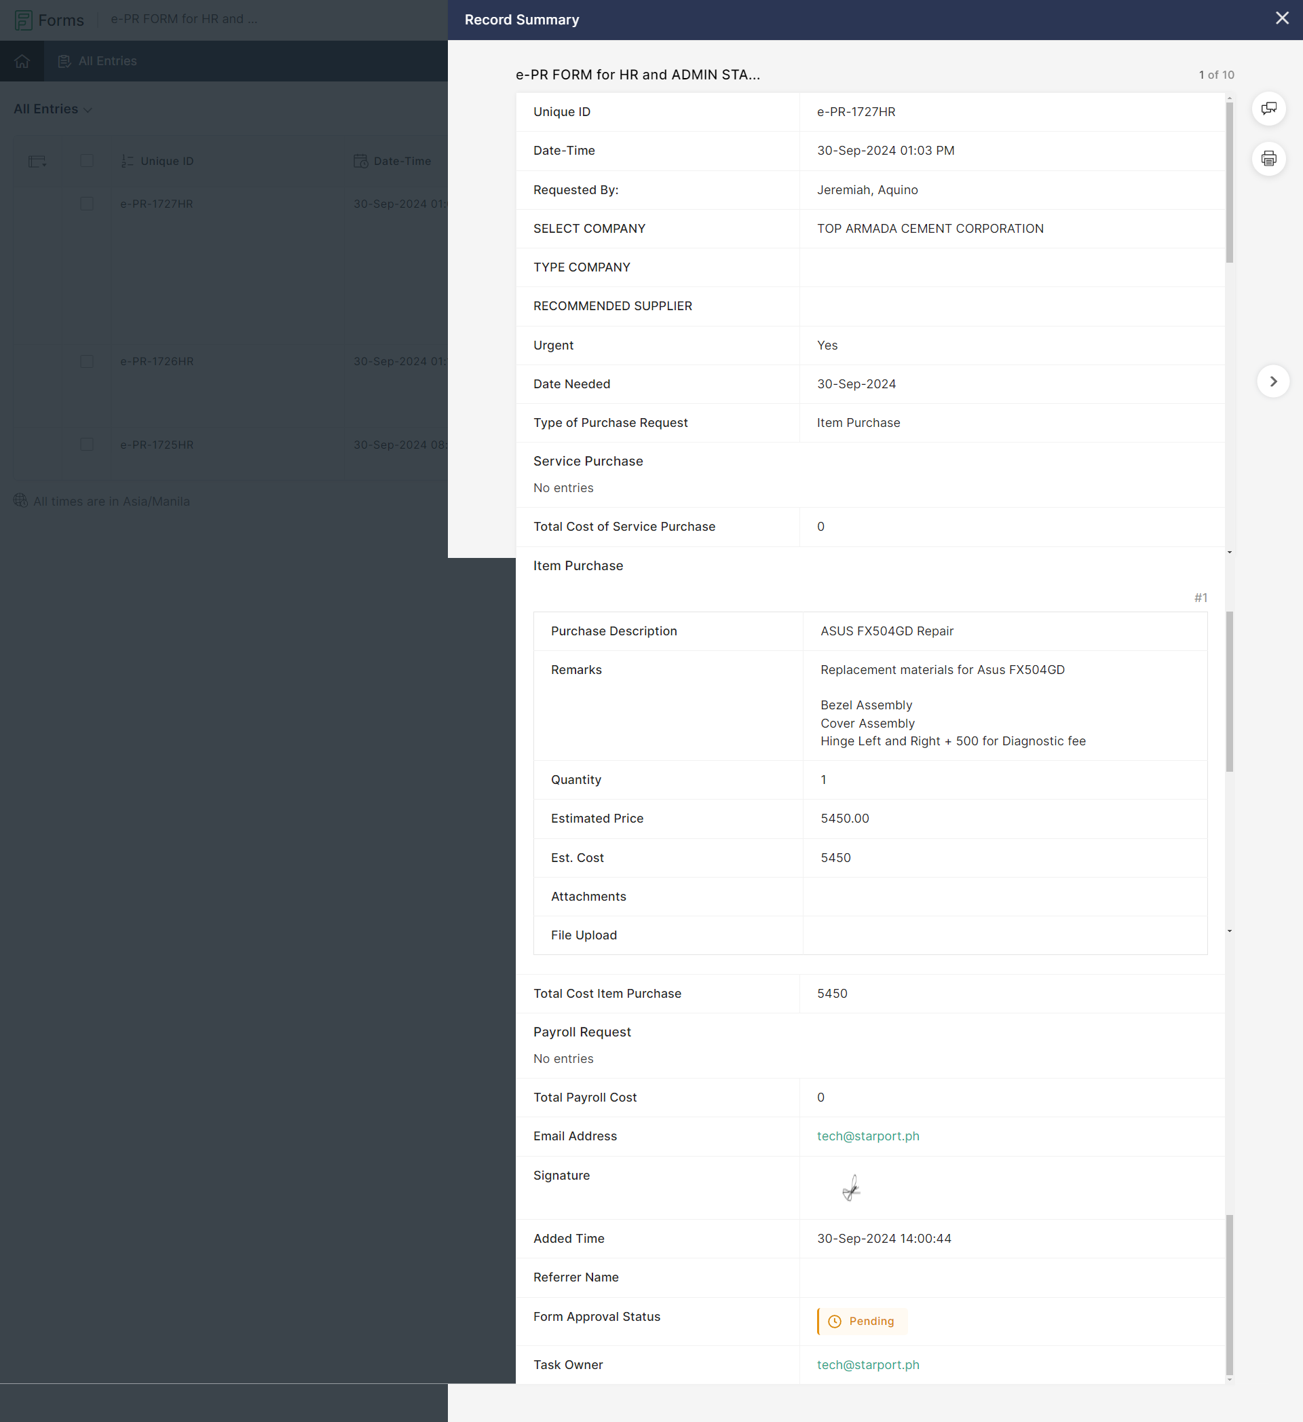Click the signature image thumbnail

(x=851, y=1189)
